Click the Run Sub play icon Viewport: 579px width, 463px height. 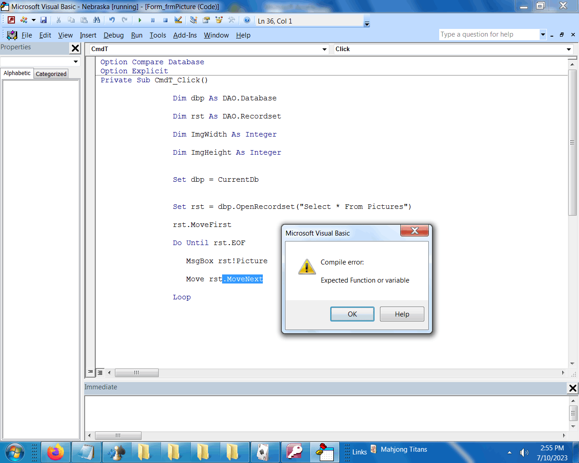click(140, 20)
